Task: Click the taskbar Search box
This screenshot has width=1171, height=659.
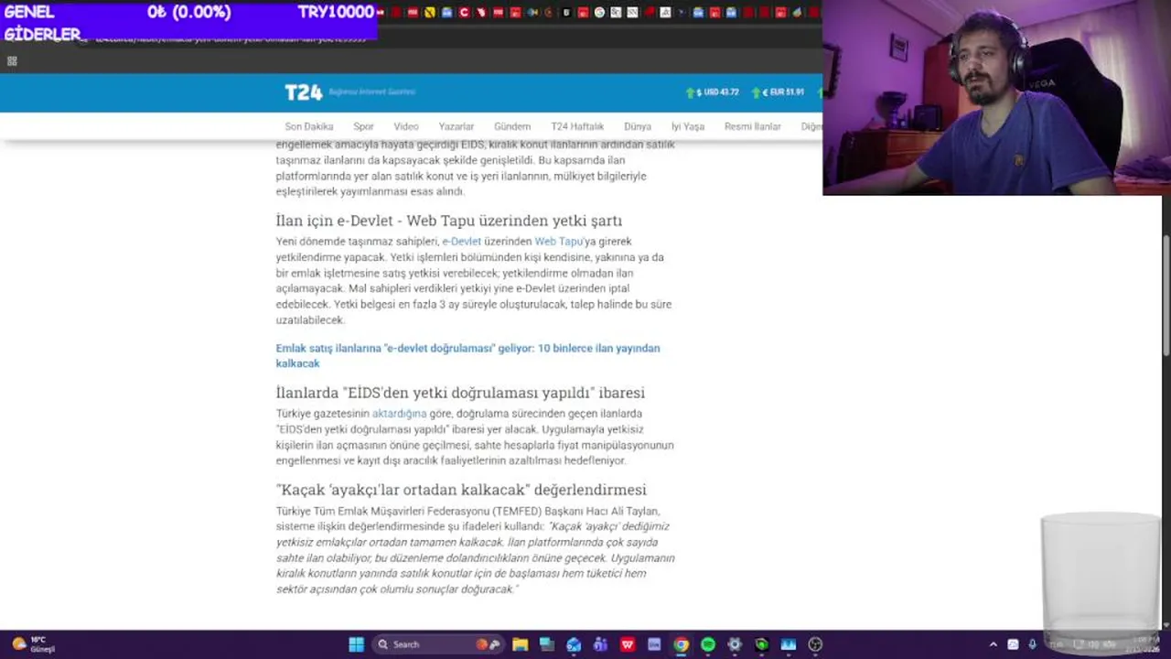Action: (439, 644)
